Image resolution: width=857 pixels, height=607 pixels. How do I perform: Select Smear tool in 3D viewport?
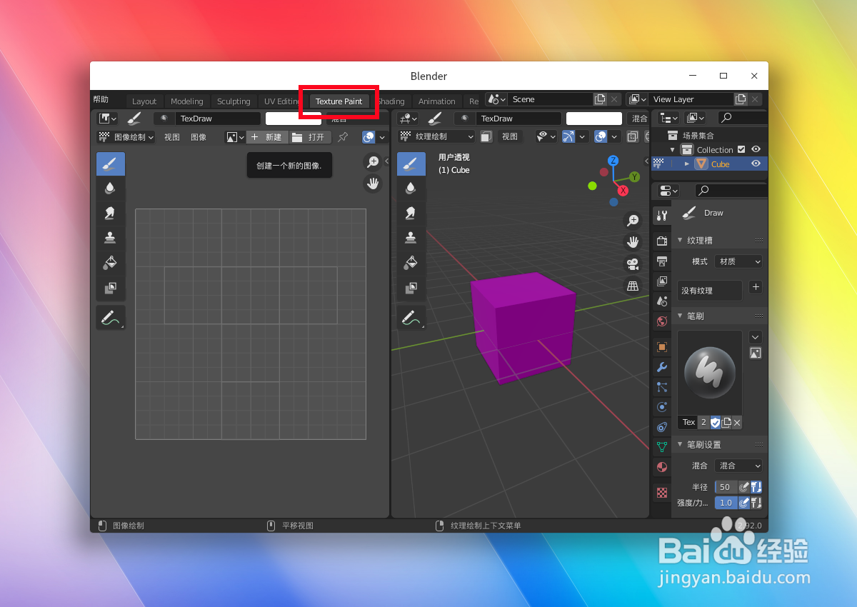(411, 213)
